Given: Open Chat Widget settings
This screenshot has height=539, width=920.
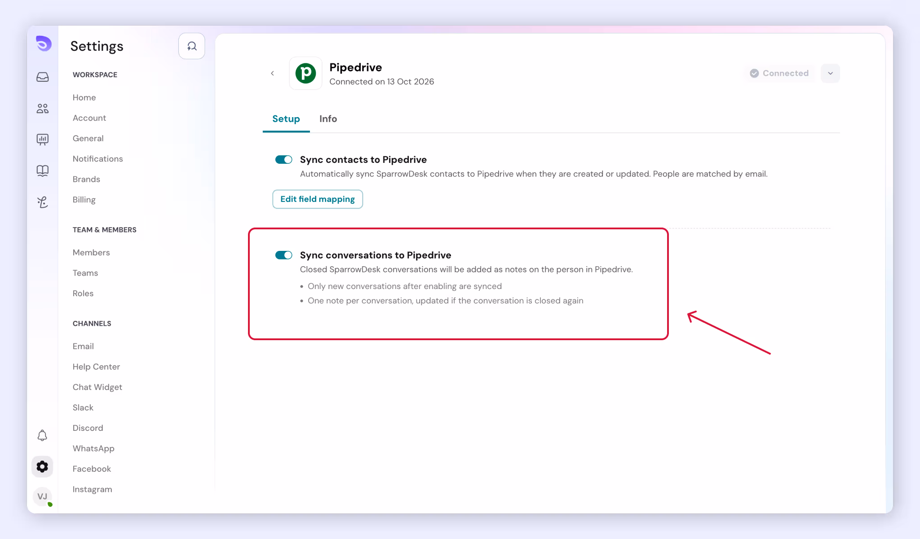Looking at the screenshot, I should 97,387.
